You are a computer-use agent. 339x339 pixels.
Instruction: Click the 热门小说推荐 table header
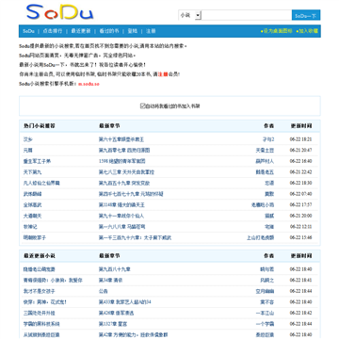click(40, 126)
